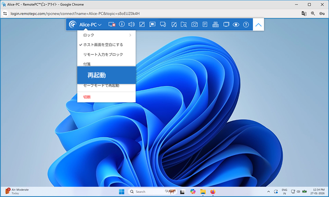Select リモート入力をブロック menu item
The width and height of the screenshot is (329, 197).
(x=107, y=54)
